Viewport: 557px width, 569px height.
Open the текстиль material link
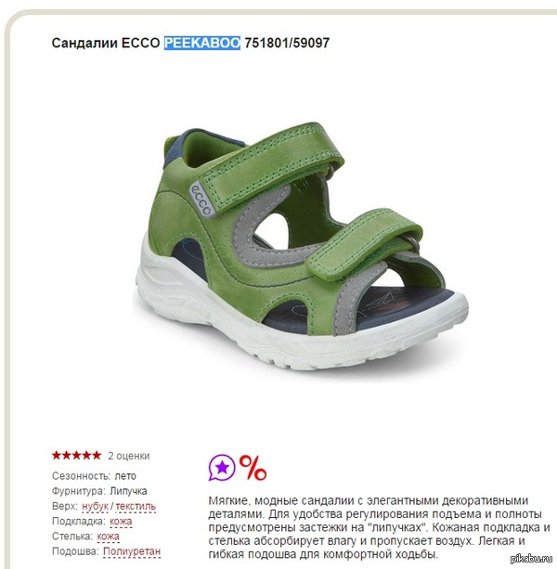click(136, 506)
